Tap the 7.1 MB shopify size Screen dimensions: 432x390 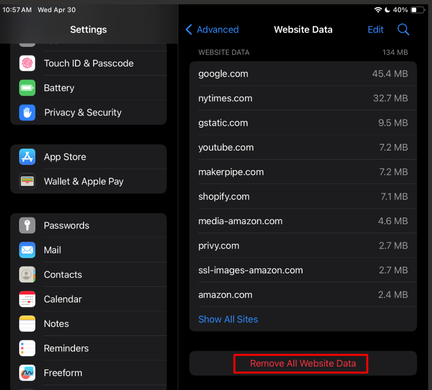tap(394, 196)
